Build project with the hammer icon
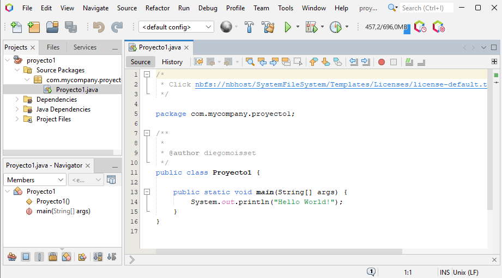This screenshot has height=278, width=502. (249, 27)
